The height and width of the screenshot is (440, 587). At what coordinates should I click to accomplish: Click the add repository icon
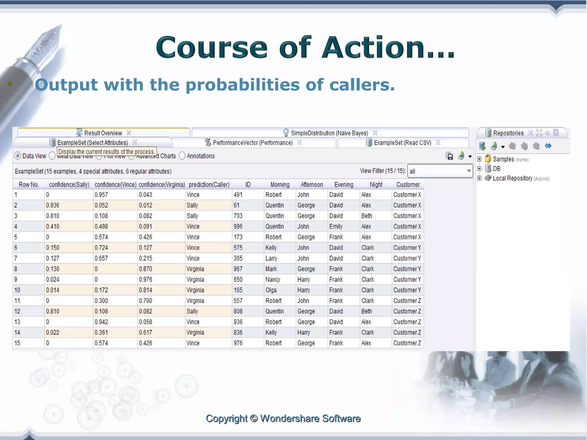[482, 146]
